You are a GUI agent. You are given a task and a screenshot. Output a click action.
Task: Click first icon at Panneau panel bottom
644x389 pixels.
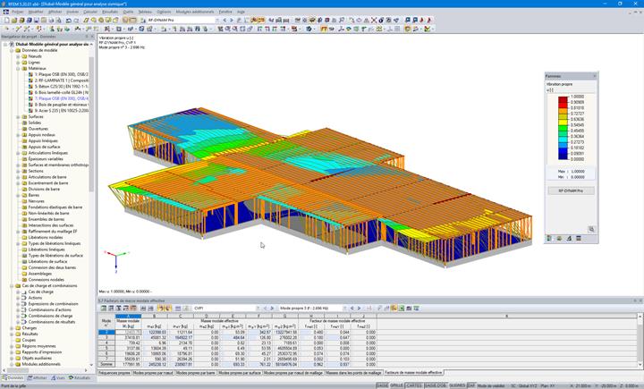click(549, 238)
